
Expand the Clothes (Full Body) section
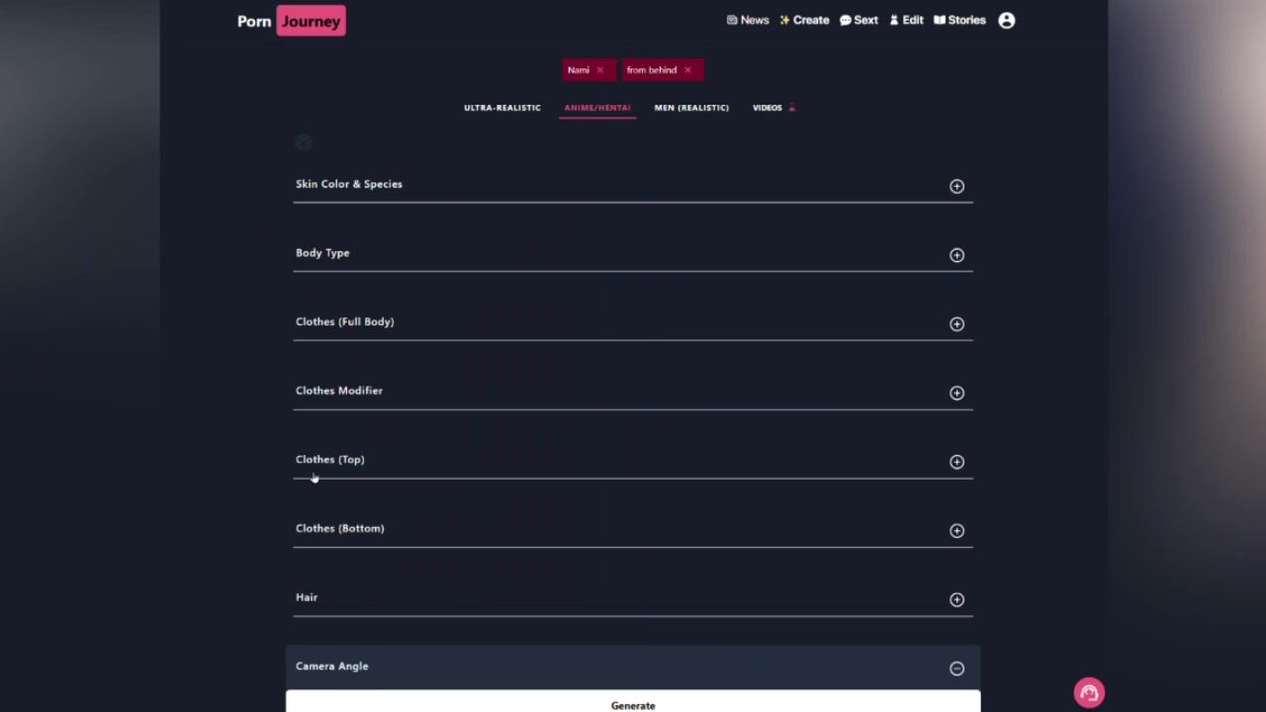[x=633, y=322]
